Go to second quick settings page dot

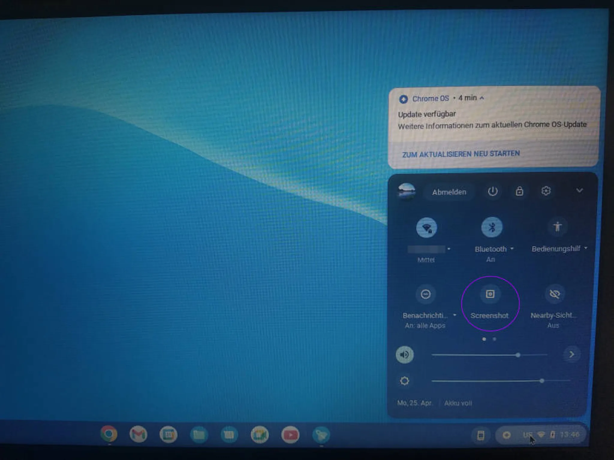tap(494, 339)
